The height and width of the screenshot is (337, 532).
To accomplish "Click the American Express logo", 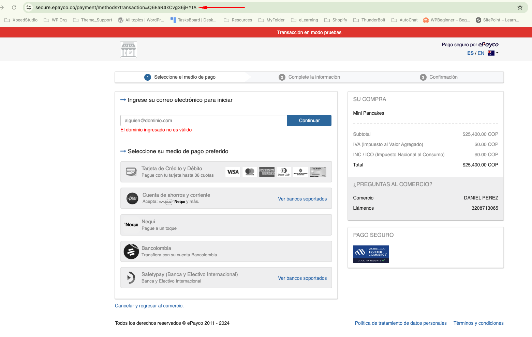I will (267, 172).
